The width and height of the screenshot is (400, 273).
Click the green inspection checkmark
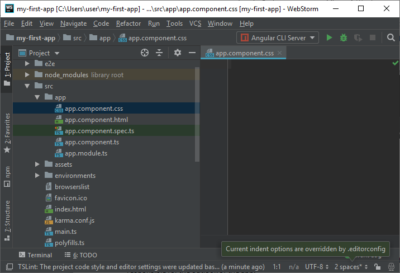(395, 63)
